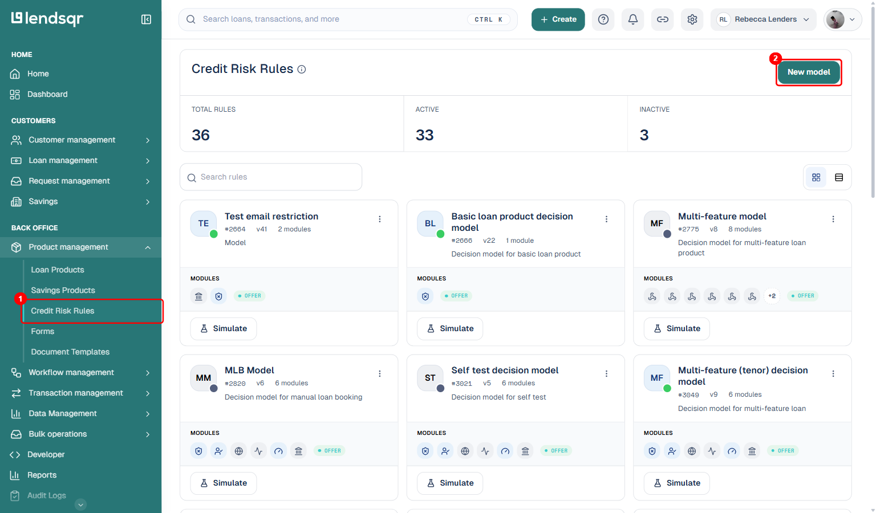Collapse the sidebar with the panel icon
This screenshot has height=513, width=876.
[x=146, y=19]
